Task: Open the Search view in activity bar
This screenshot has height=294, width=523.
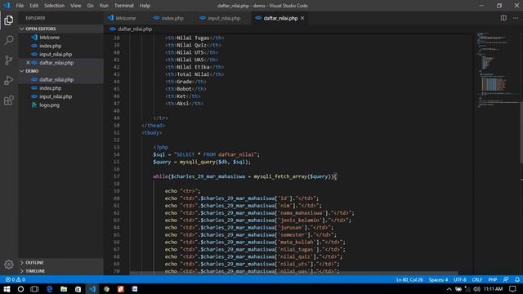Action: 9,40
